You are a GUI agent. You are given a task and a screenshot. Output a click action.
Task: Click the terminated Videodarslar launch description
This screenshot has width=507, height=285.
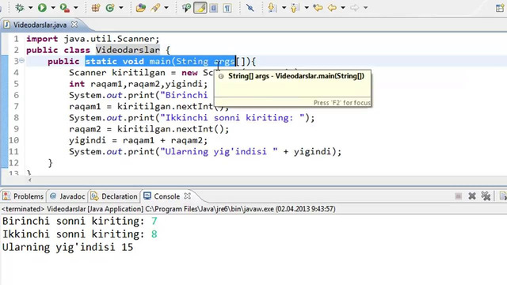[x=169, y=209]
